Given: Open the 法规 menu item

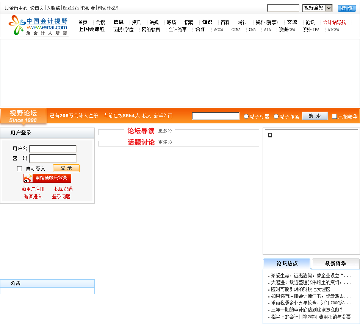Looking at the screenshot, I should point(154,22).
